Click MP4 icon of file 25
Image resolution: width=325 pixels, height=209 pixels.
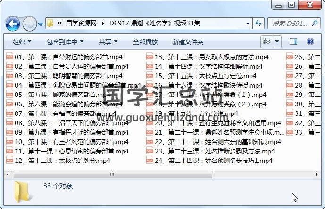click(x=290, y=56)
